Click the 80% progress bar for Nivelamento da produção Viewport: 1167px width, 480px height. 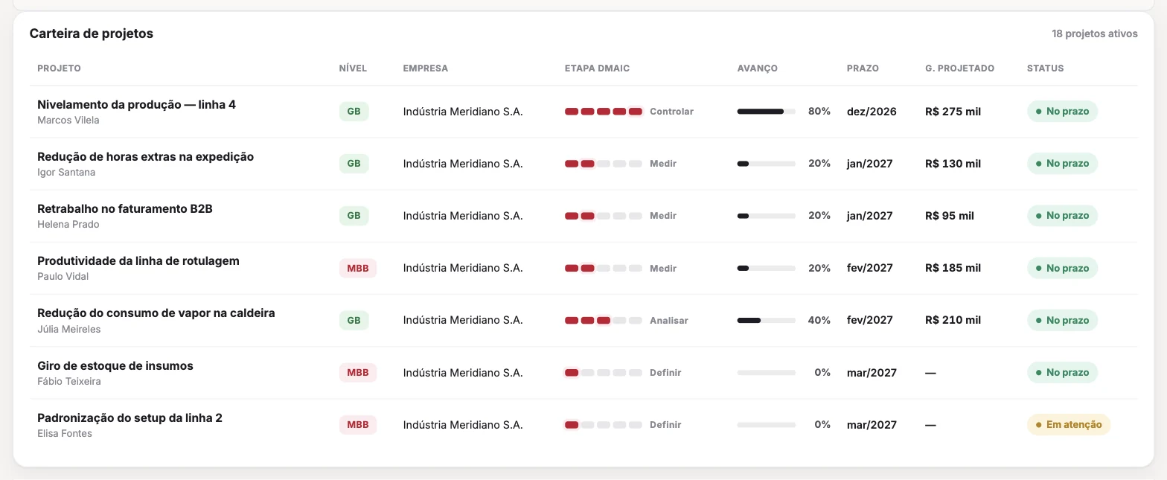766,112
